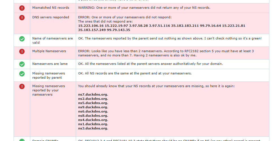Select the ns3.duckdns.org. nameserver text
The image size is (279, 141).
pyautogui.click(x=93, y=128)
